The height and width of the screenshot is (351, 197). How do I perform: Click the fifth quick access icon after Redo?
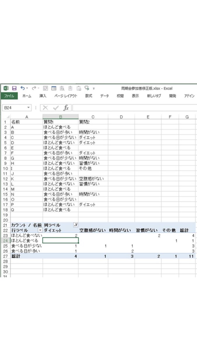(79, 88)
